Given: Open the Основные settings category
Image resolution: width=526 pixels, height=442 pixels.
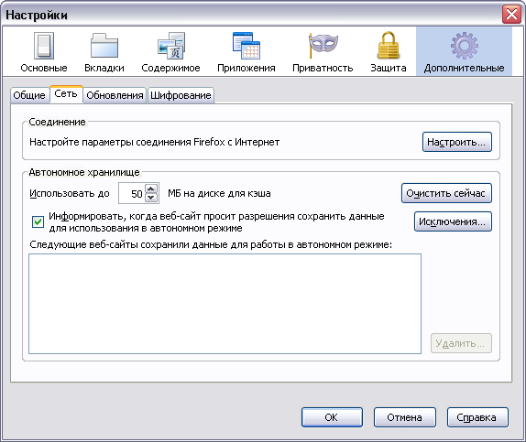Looking at the screenshot, I should (x=44, y=52).
